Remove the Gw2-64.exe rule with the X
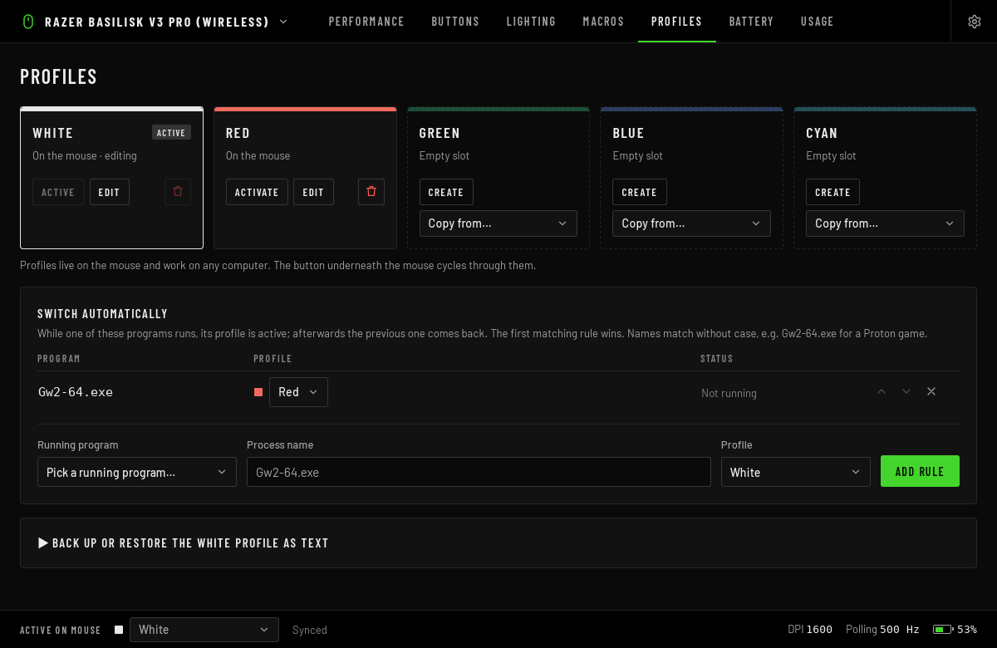997x648 pixels. 931,391
